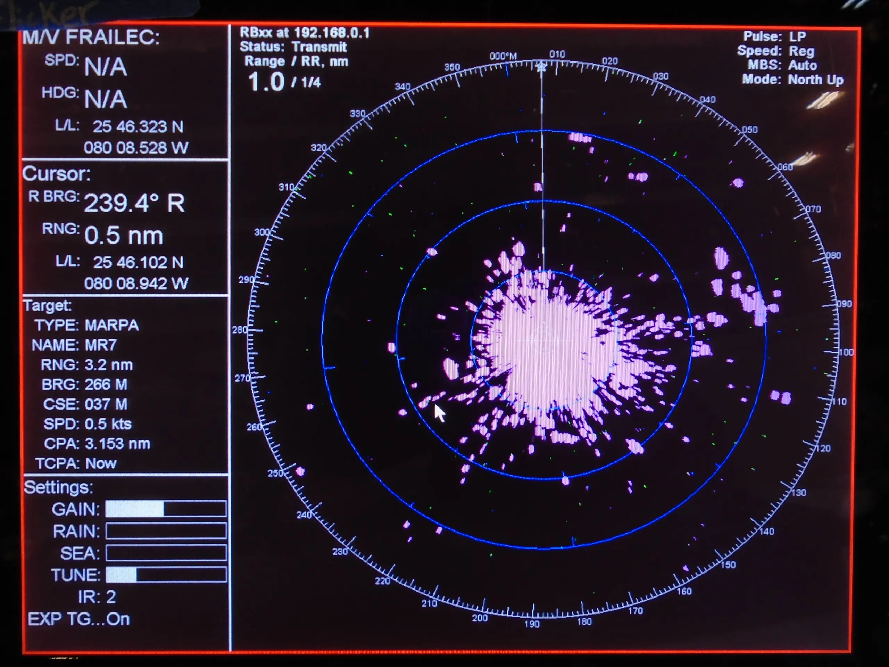This screenshot has width=889, height=667.
Task: Click the Status Transmit indicator
Action: pos(293,47)
